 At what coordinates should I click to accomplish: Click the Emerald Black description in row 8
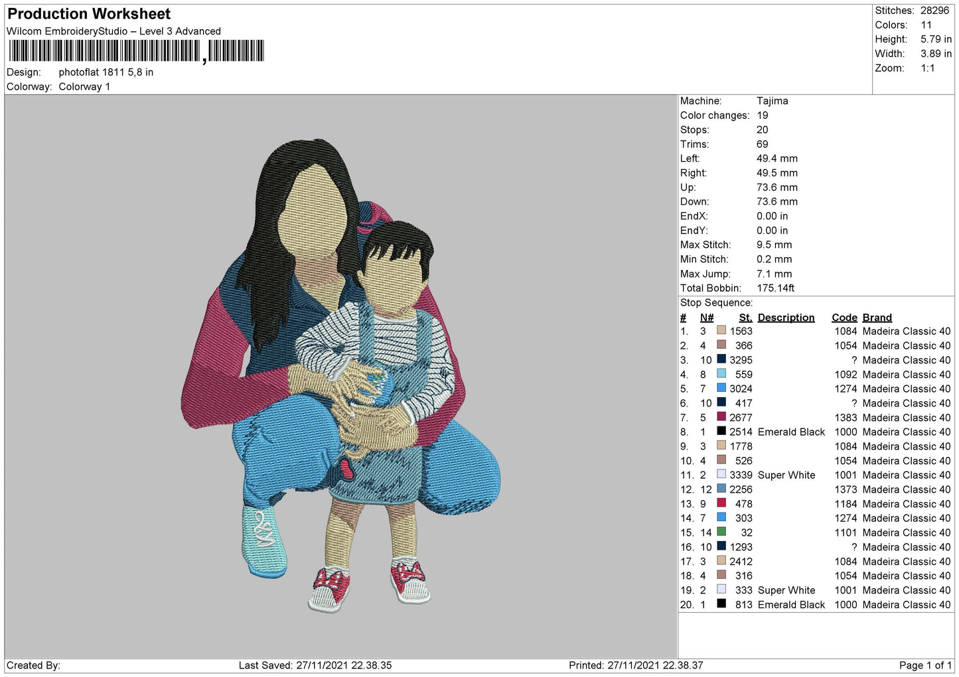click(x=791, y=432)
